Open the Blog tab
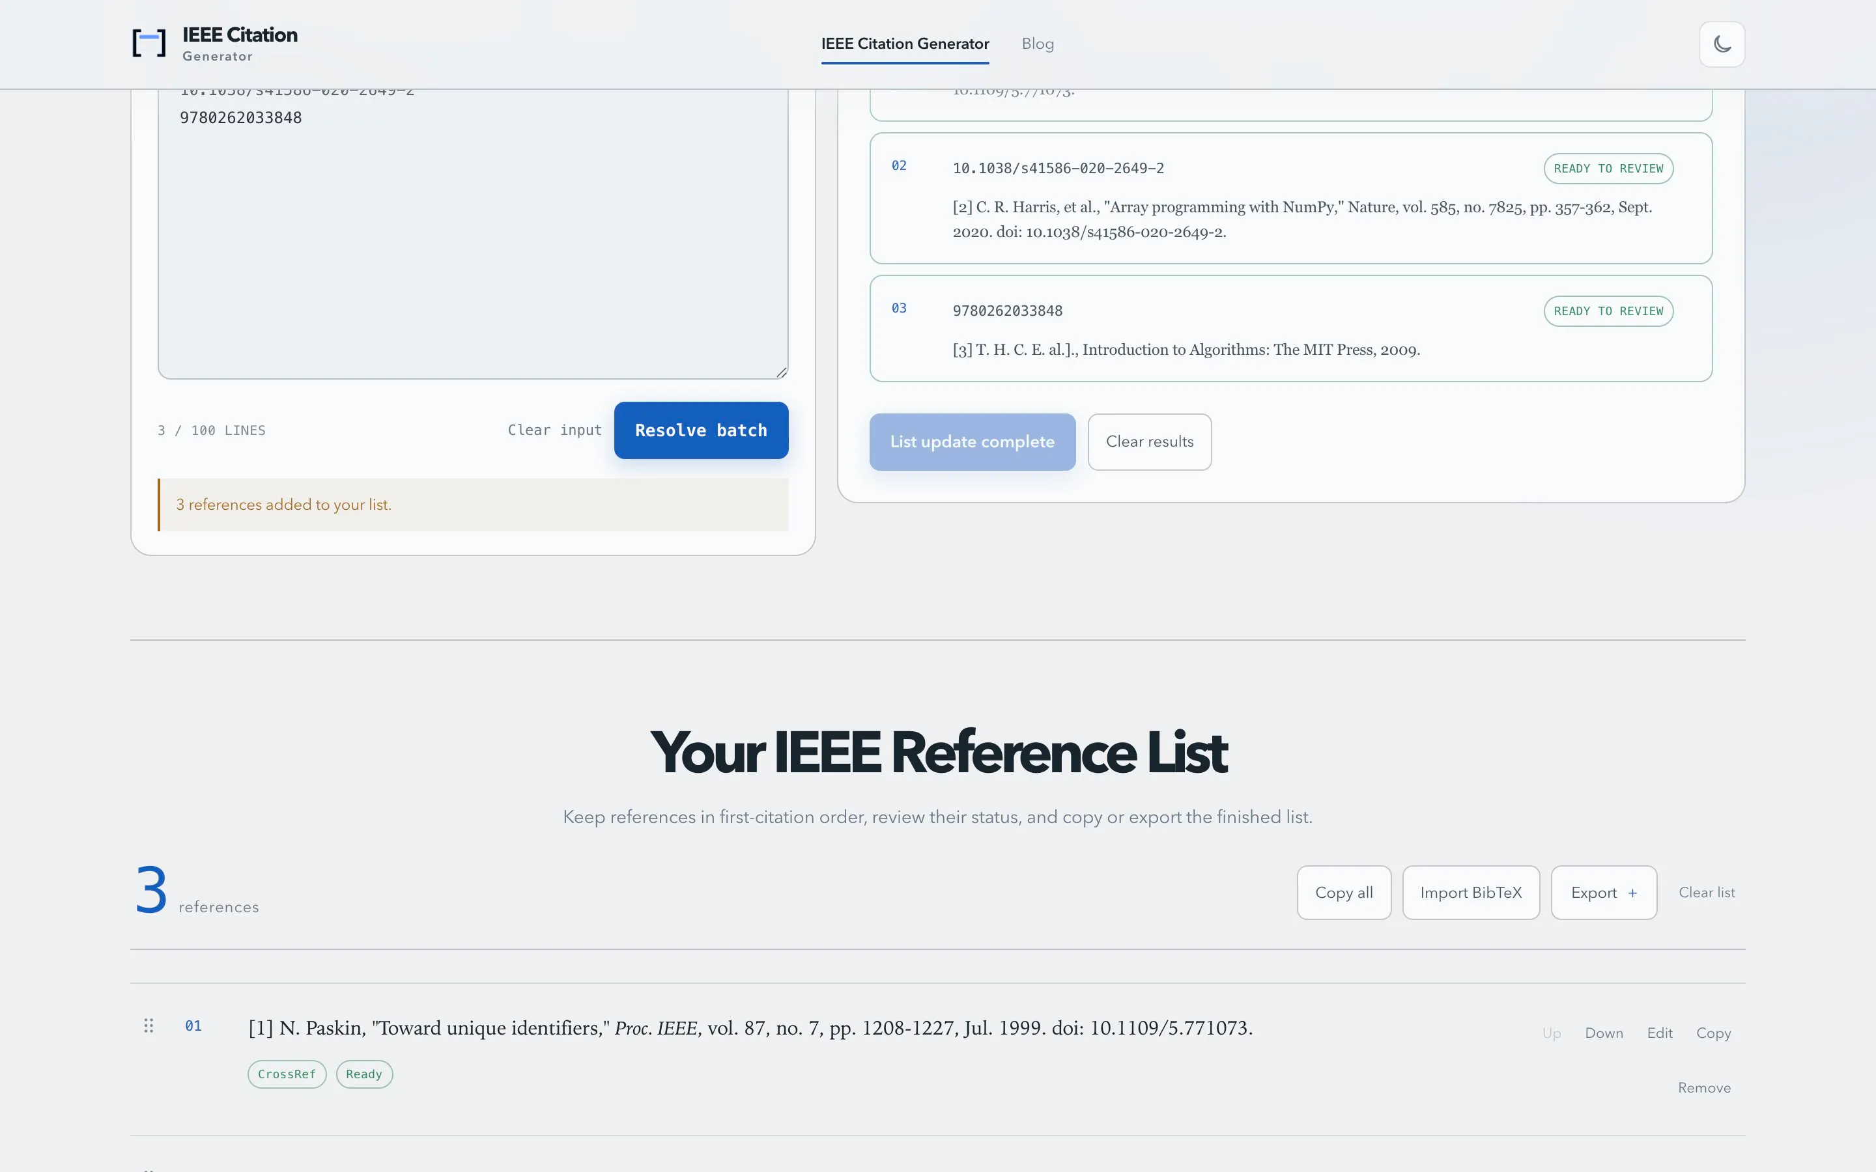Screen dimensions: 1876x1172 click(x=1037, y=44)
